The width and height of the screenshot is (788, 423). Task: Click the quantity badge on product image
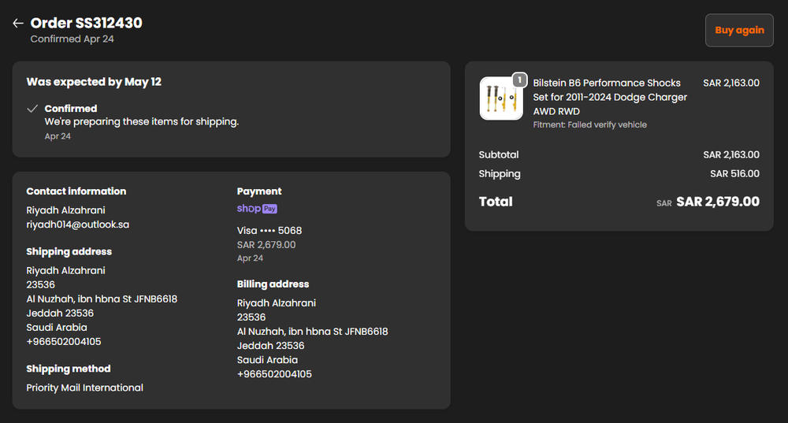[x=519, y=80]
